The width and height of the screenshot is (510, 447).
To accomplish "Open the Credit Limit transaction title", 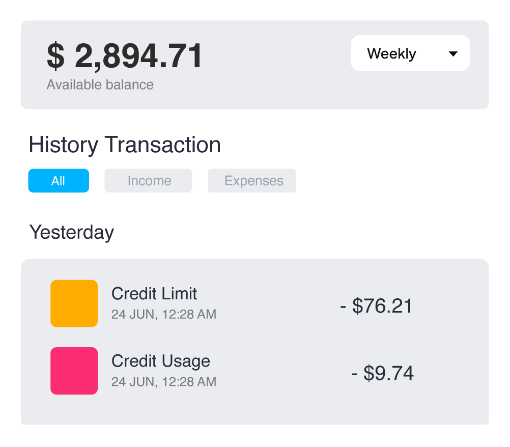I will tap(154, 294).
